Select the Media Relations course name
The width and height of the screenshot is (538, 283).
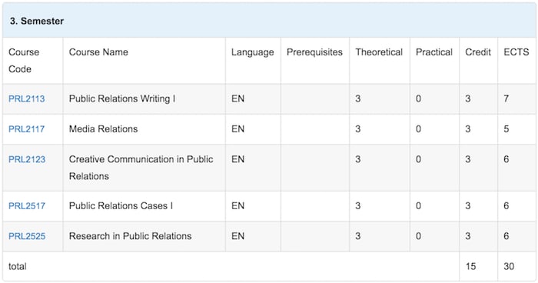103,129
